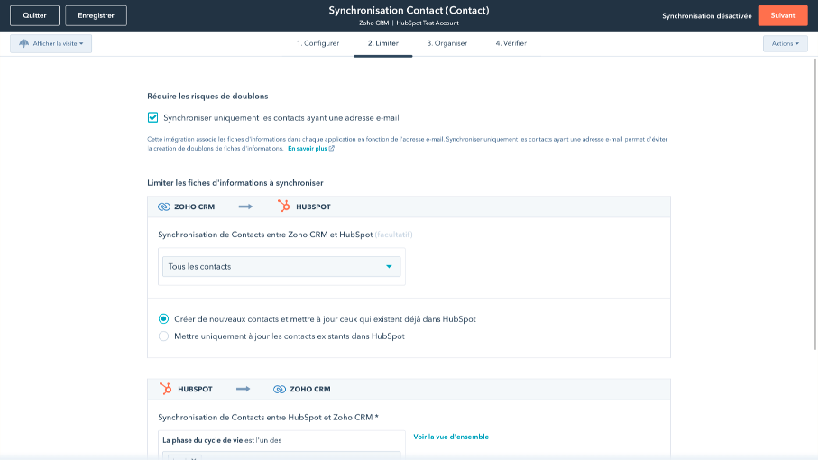Click the Synchronisation Contact (Contact) title
The image size is (819, 460).
click(x=409, y=11)
